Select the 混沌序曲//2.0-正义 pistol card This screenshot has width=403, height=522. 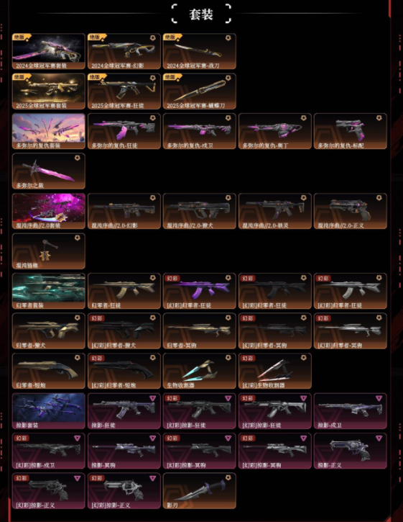(350, 211)
